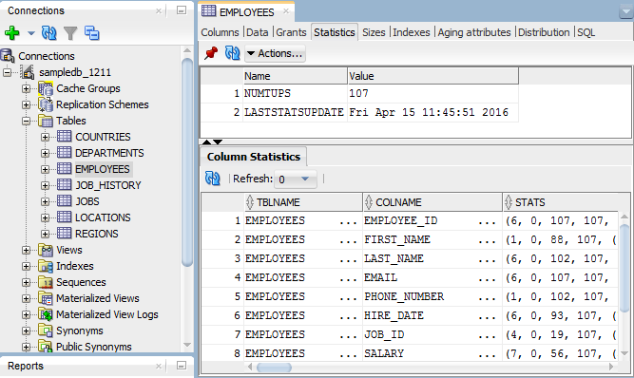Click the Views folder icon
Image resolution: width=634 pixels, height=378 pixels.
(x=46, y=251)
